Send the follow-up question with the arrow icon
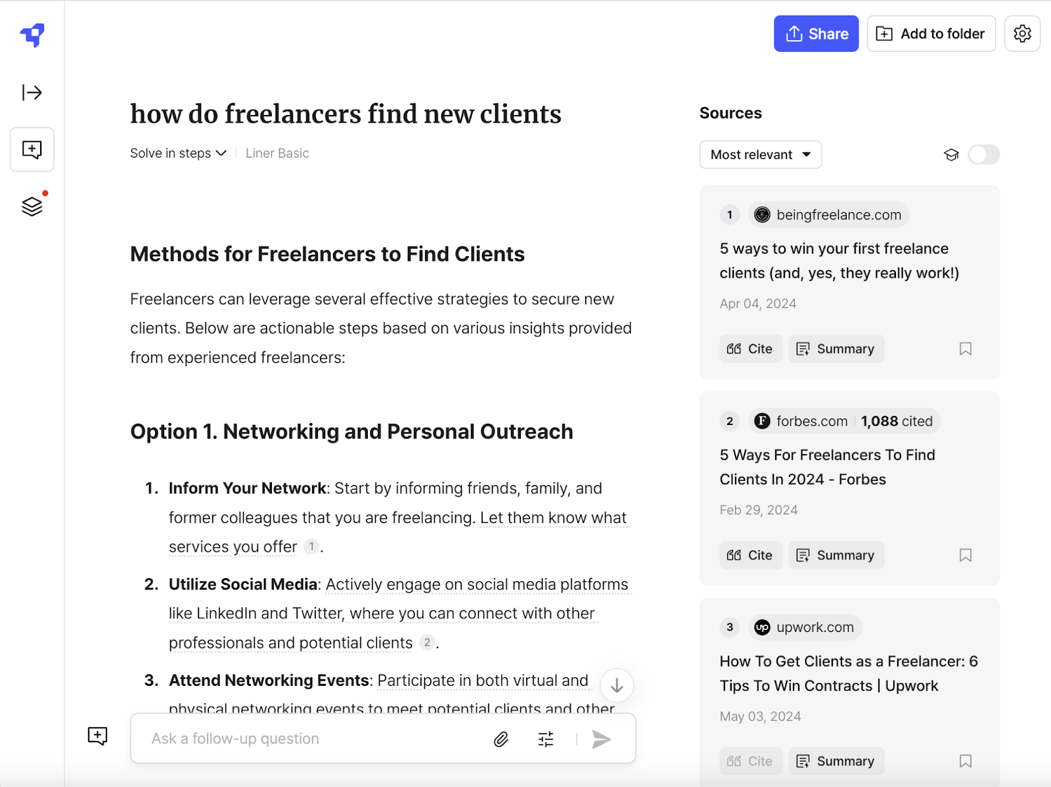Screen dimensions: 1051x787 coord(600,738)
